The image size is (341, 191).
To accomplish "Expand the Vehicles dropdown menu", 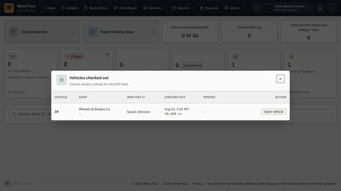I will (154, 8).
